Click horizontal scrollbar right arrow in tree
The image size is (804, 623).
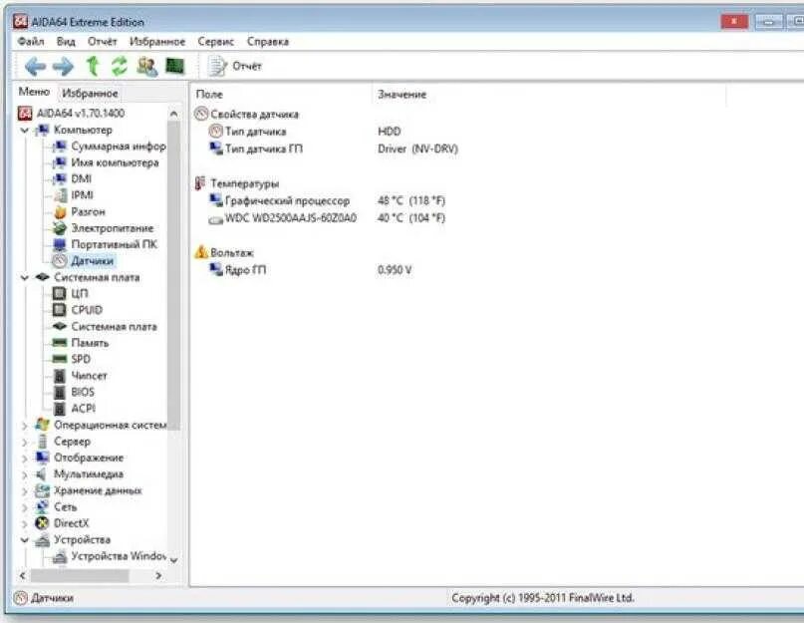(158, 576)
